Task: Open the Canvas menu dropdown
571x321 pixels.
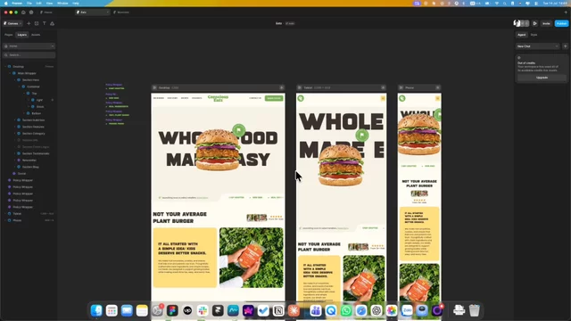Action: 12,23
